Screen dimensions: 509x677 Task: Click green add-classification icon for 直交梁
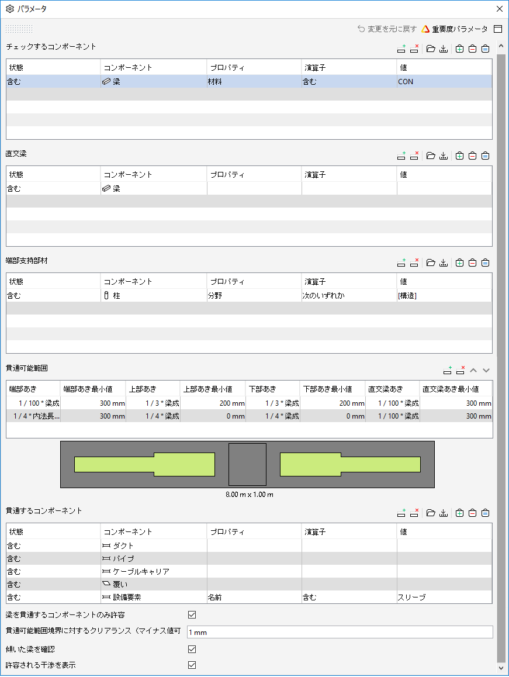coord(460,156)
